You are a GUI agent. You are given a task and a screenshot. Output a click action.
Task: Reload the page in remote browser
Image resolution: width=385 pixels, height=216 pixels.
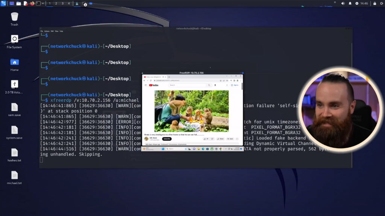click(151, 81)
